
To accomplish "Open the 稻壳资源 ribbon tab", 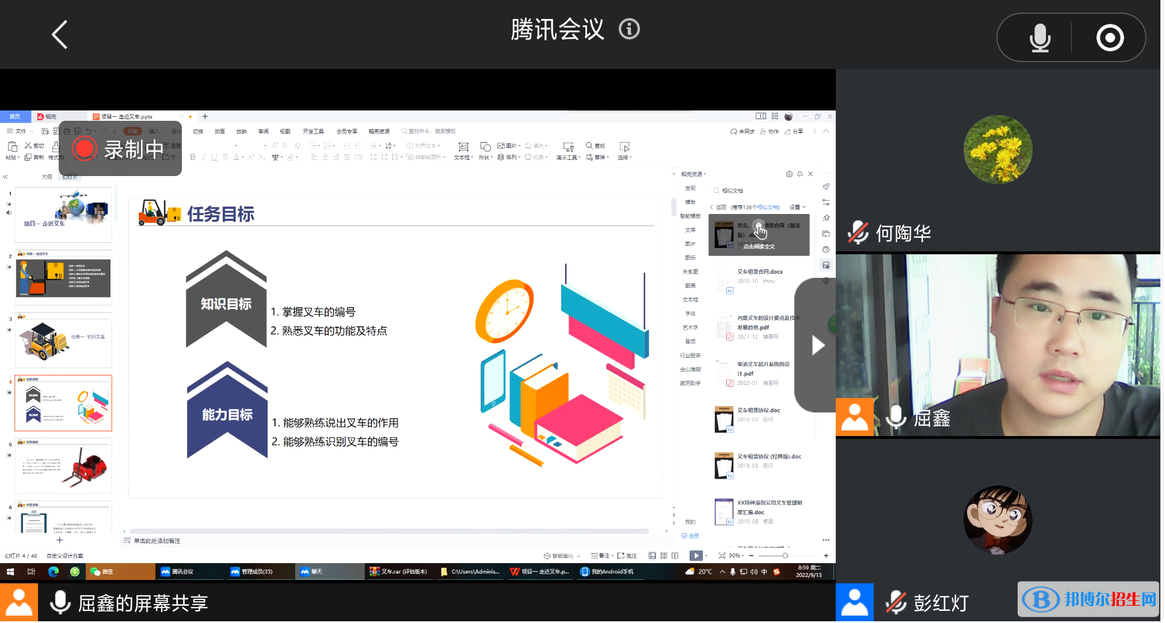I will tap(379, 131).
